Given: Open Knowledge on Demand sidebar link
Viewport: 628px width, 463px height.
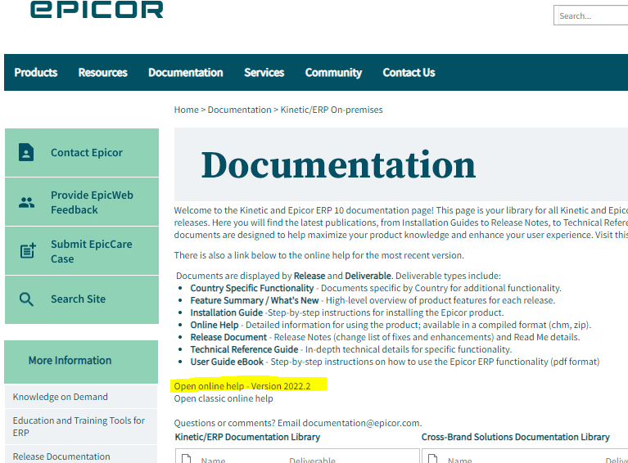Looking at the screenshot, I should [x=60, y=397].
